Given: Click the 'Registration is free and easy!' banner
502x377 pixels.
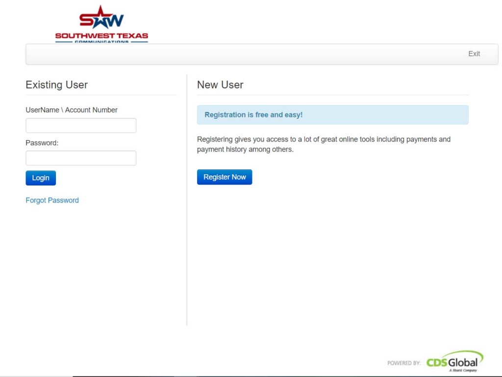Looking at the screenshot, I should coord(332,114).
